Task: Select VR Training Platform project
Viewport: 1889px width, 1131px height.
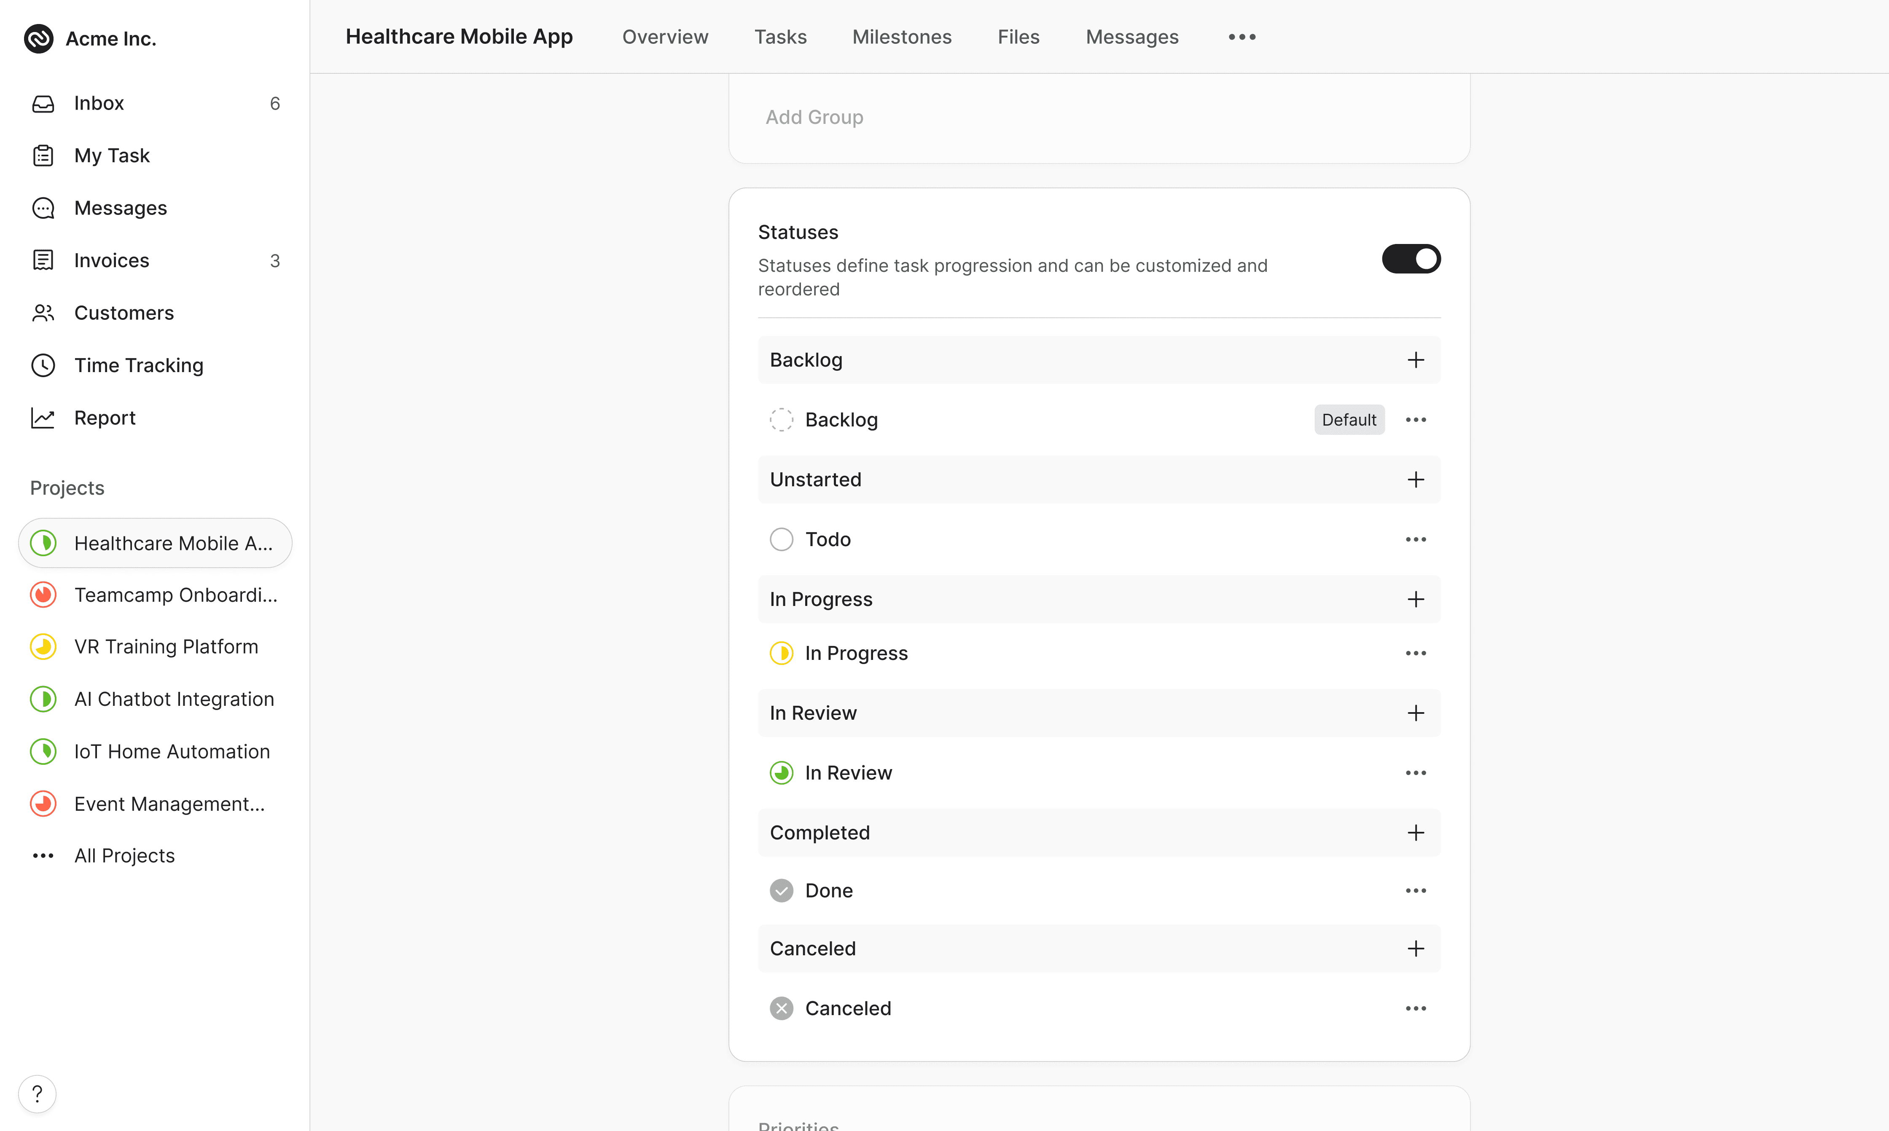Action: click(156, 647)
